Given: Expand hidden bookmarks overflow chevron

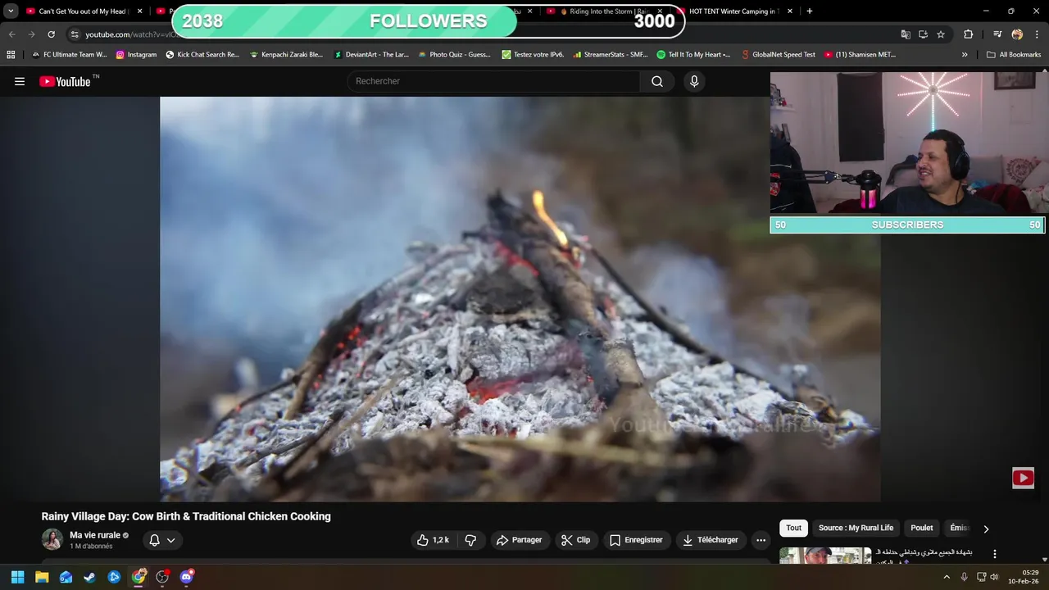Looking at the screenshot, I should (x=965, y=55).
